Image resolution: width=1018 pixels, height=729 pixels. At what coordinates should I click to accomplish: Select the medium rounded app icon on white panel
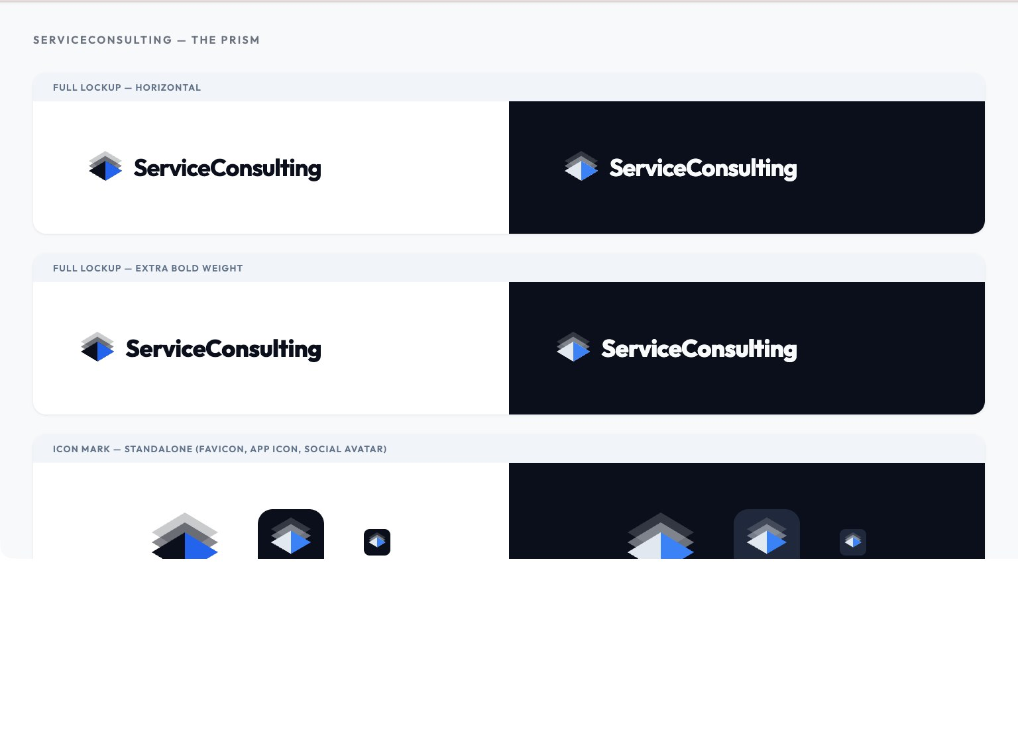tap(291, 535)
